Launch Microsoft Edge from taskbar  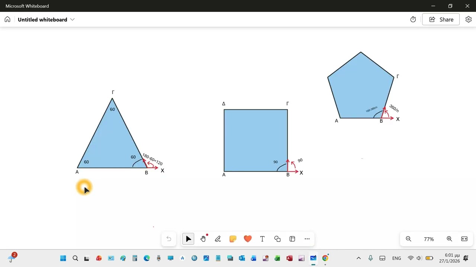pyautogui.click(x=147, y=258)
